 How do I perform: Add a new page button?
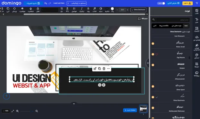point(130,110)
